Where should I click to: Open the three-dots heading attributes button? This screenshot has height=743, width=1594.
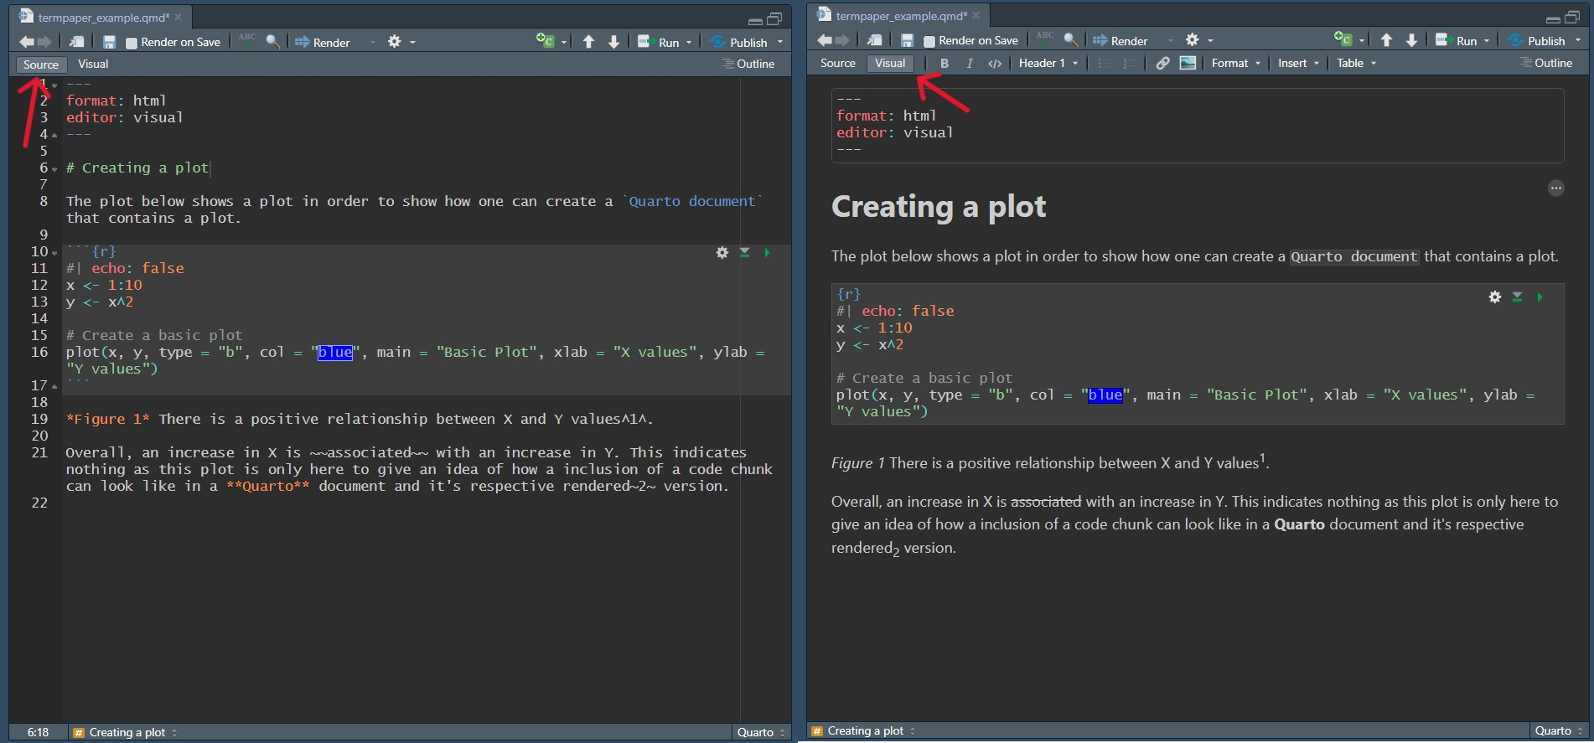coord(1556,188)
